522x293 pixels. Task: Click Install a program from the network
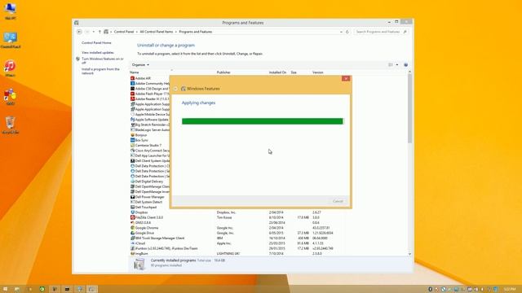pyautogui.click(x=100, y=71)
